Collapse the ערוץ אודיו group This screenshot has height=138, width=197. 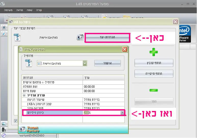coord(24,95)
